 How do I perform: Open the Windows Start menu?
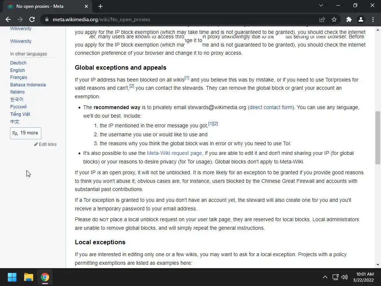pos(12,277)
